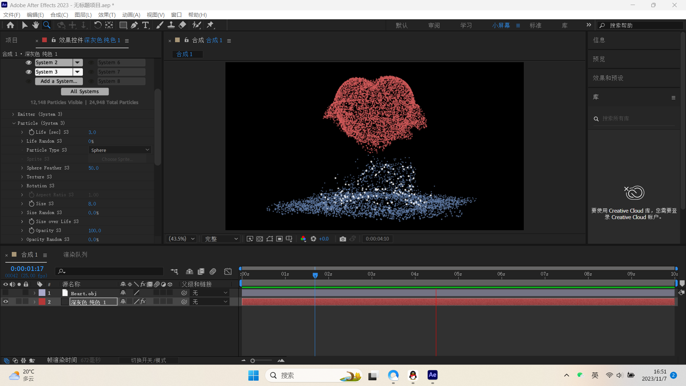
Task: Open the 动画(A) menu
Action: pyautogui.click(x=131, y=15)
